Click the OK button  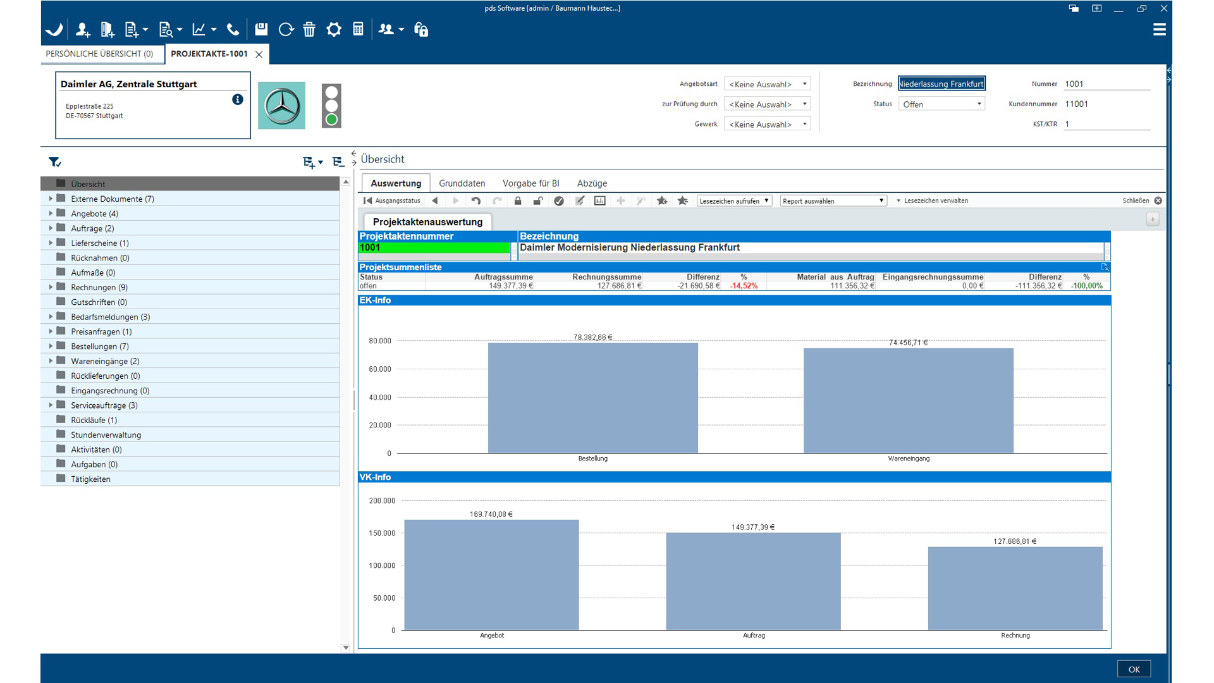(1134, 669)
